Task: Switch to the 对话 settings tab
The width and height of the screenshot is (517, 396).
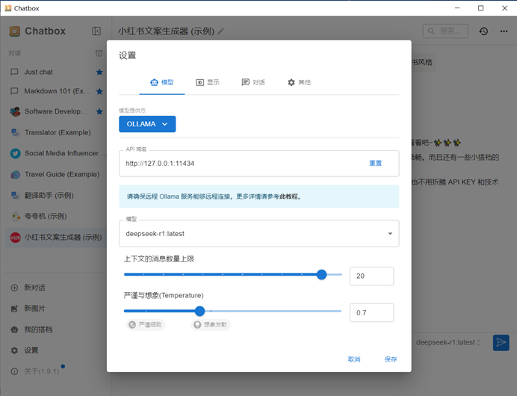Action: pyautogui.click(x=253, y=82)
